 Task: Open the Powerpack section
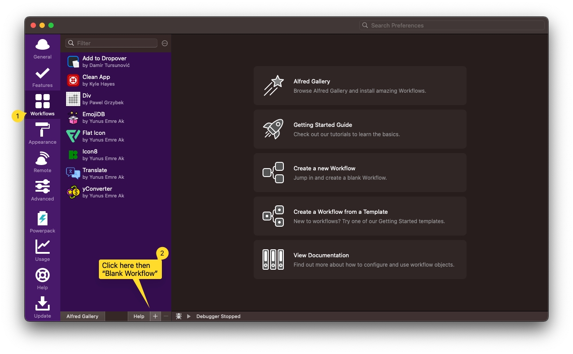(x=43, y=222)
